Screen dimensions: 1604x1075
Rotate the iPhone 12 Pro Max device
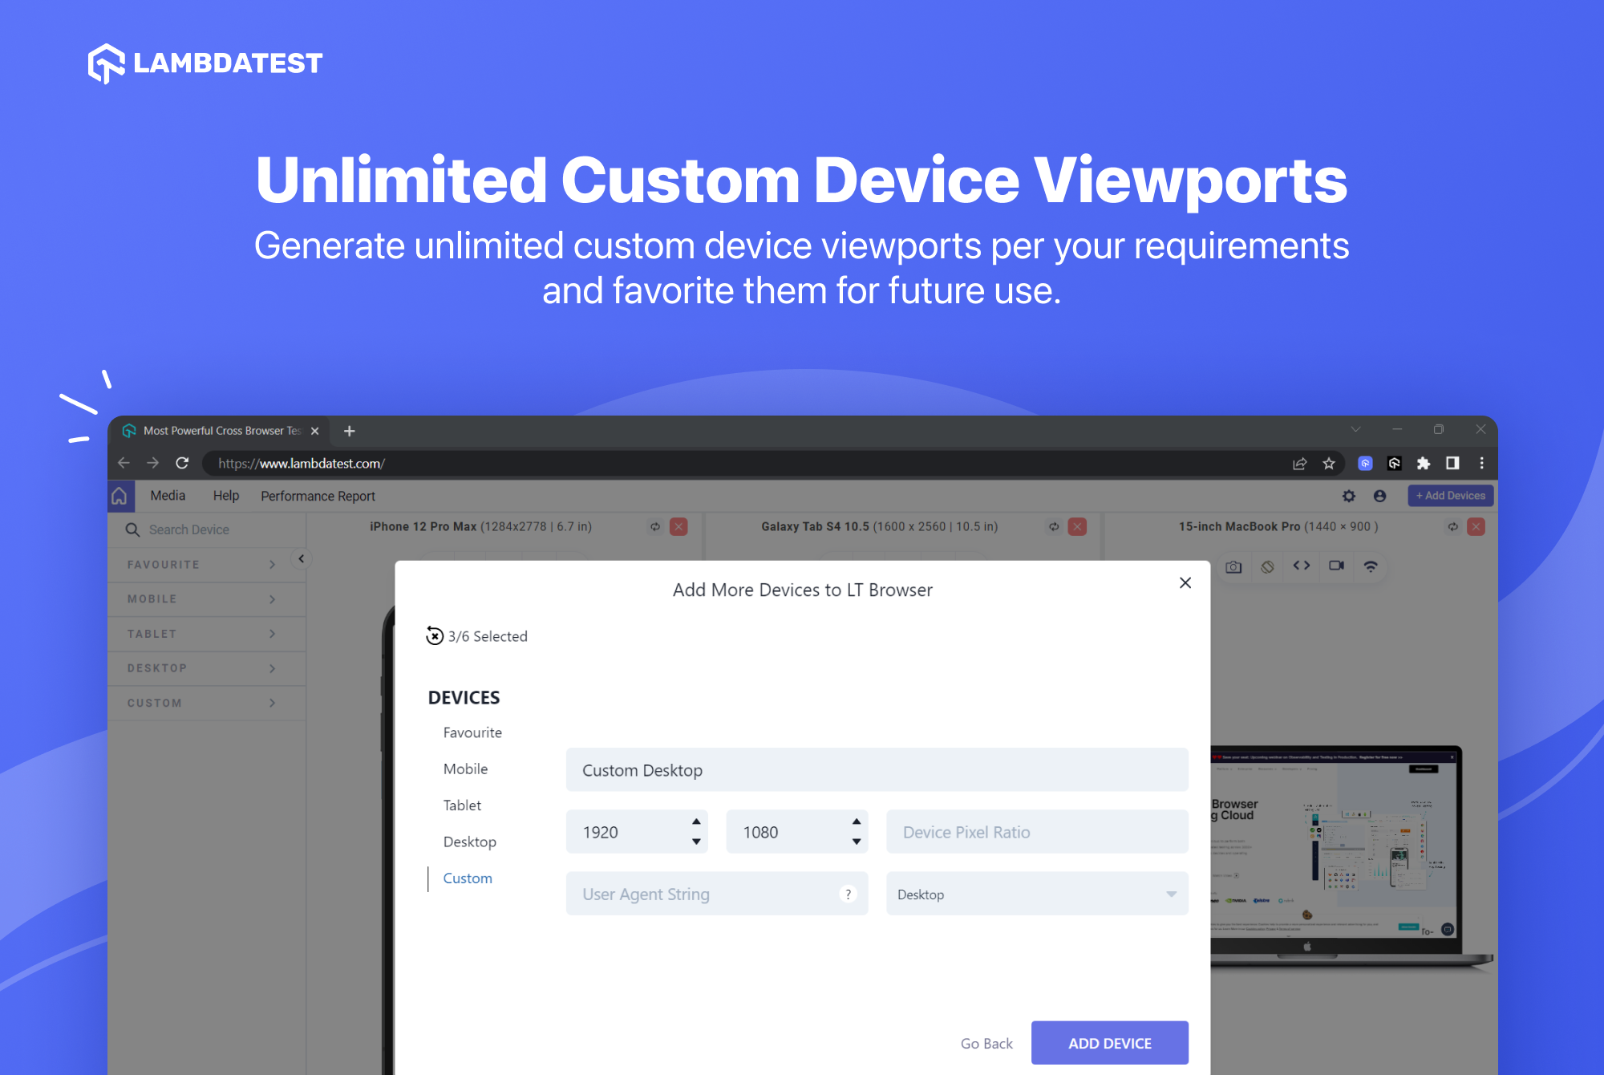point(655,527)
